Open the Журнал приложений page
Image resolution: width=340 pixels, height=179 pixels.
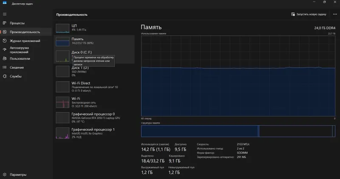pyautogui.click(x=26, y=41)
